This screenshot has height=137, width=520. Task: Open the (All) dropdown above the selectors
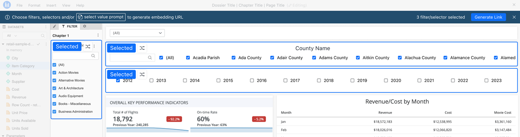click(x=137, y=33)
